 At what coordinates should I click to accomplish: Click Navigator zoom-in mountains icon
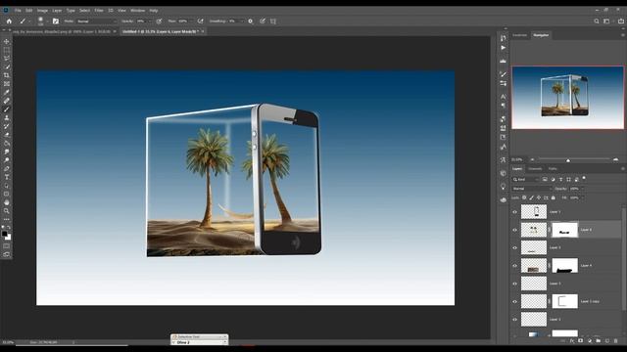point(616,159)
